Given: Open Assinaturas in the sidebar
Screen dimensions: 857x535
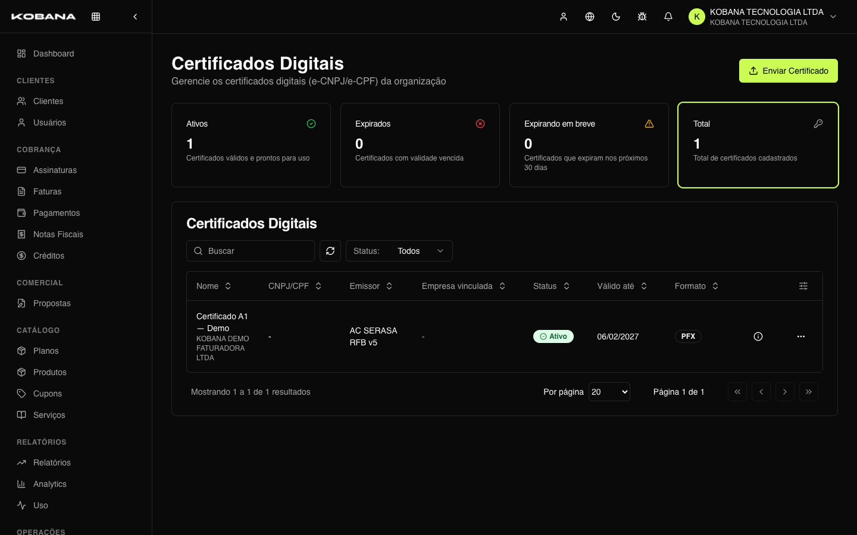Looking at the screenshot, I should tap(76, 170).
